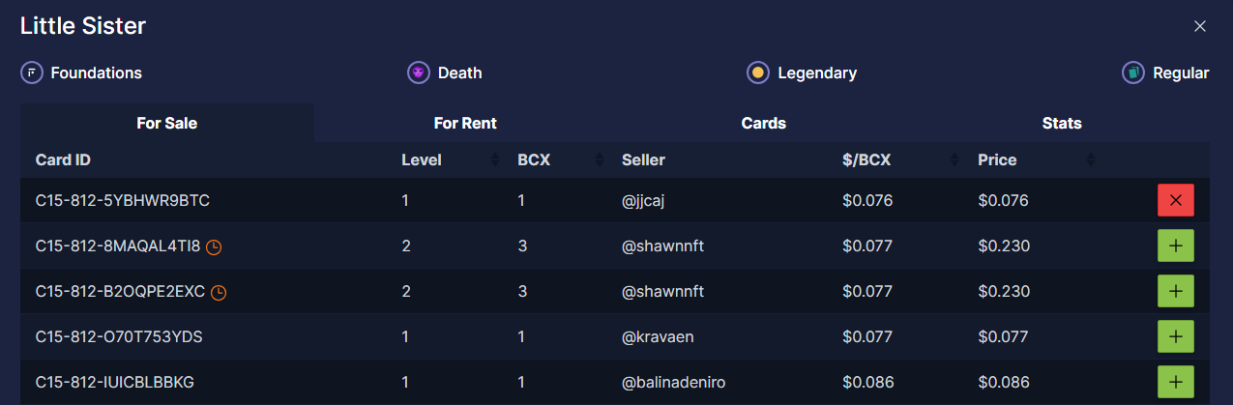Add first @shawnnft card to cart
This screenshot has height=405, width=1233.
1175,246
